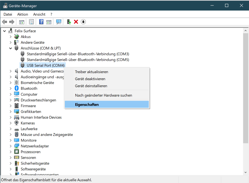Click the update driver toolbar icon

tap(69, 22)
